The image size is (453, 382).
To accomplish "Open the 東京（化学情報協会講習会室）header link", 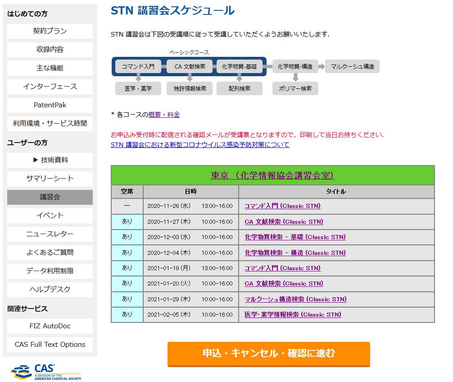I will (x=273, y=175).
